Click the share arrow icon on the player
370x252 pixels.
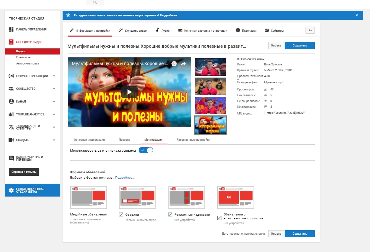coord(183,64)
